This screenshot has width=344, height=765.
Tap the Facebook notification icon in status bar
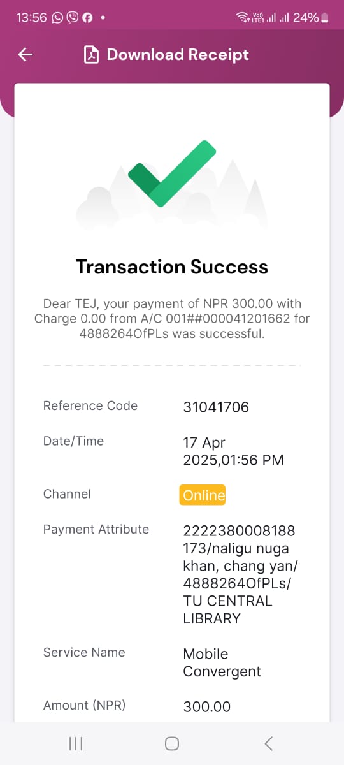(87, 18)
